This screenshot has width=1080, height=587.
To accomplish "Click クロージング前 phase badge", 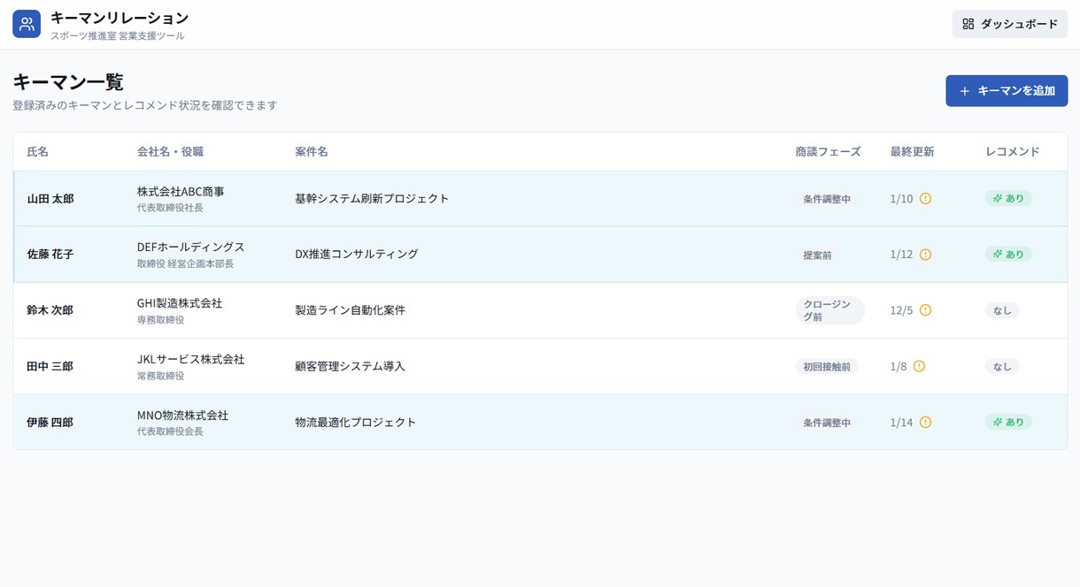I will pyautogui.click(x=830, y=310).
